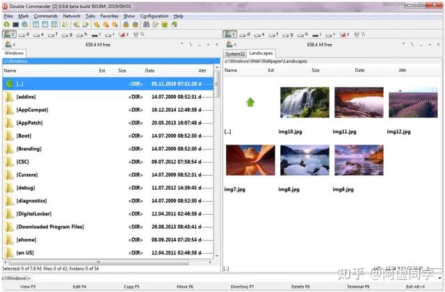This screenshot has height=292, width=445.
Task: Select the img12.jpg lavender field thumbnail
Action: tap(413, 102)
